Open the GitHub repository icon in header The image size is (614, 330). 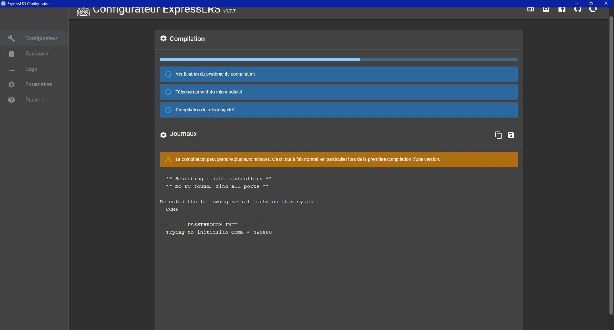(x=578, y=10)
